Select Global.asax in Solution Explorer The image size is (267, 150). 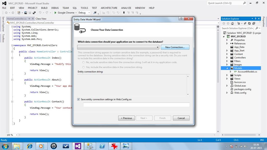point(240,86)
